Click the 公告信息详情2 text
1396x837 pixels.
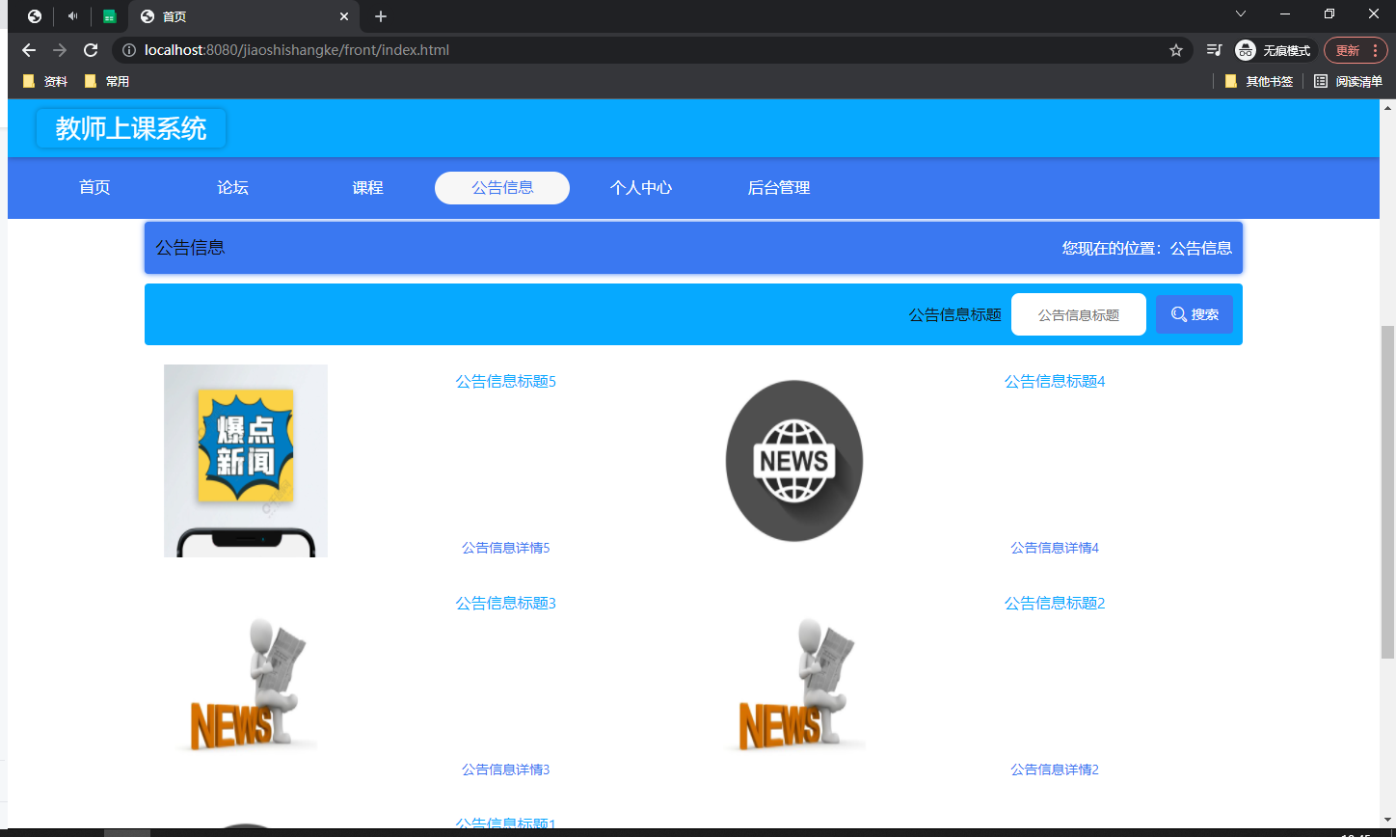(1055, 769)
